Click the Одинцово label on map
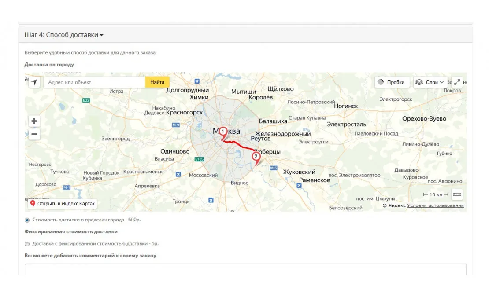489x297 pixels. pyautogui.click(x=175, y=151)
